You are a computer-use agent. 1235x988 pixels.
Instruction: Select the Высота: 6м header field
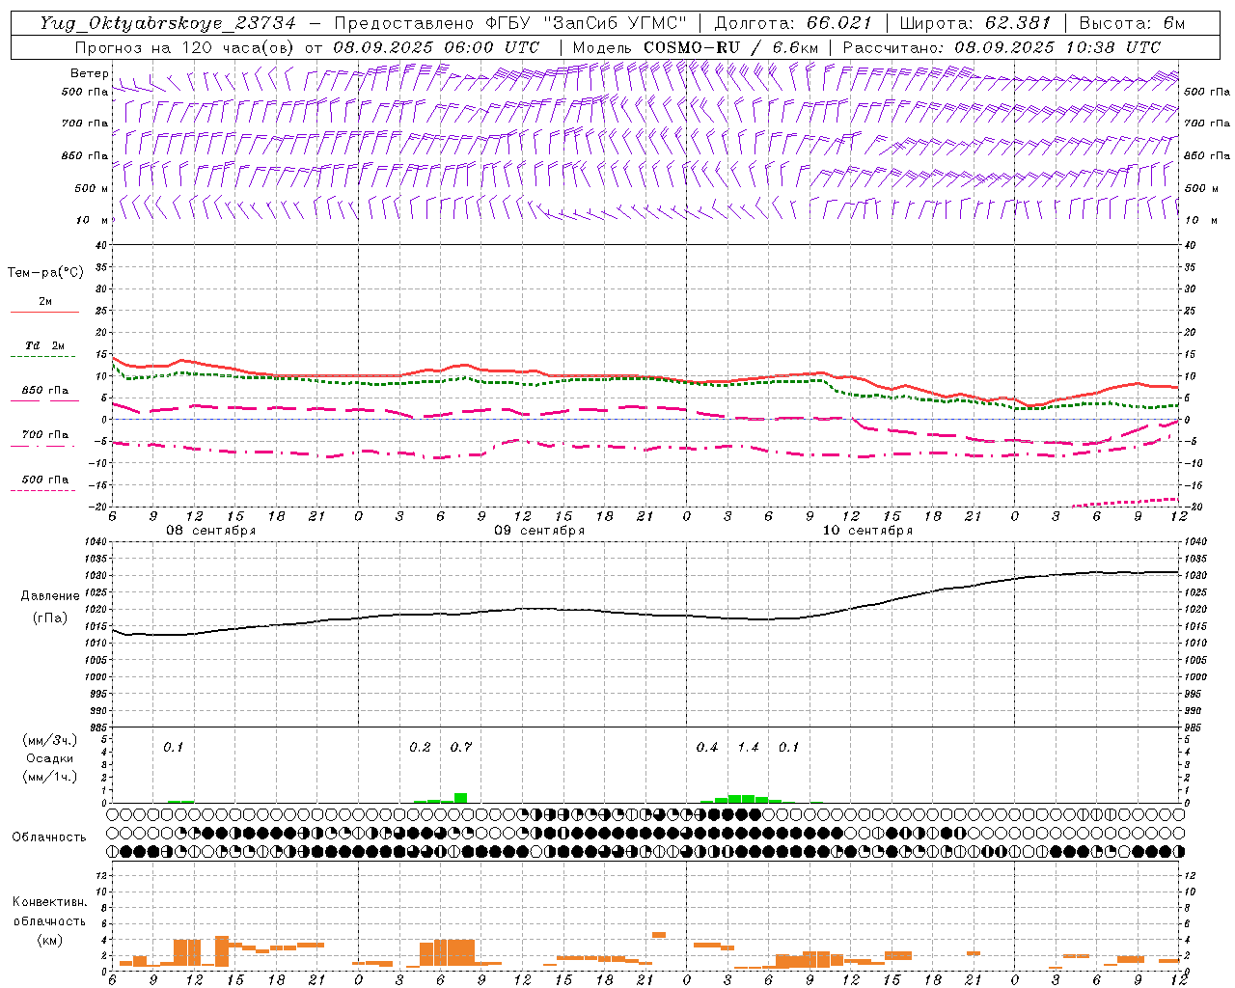coord(1132,23)
